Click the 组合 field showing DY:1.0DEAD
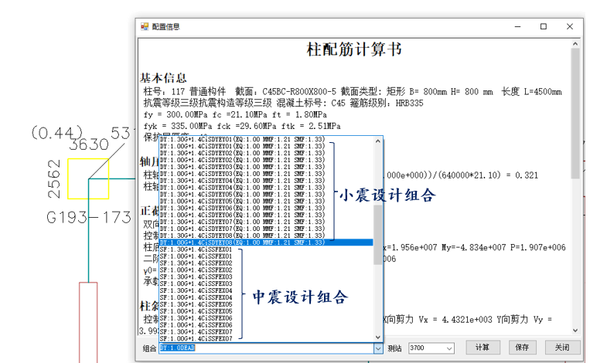 263,348
